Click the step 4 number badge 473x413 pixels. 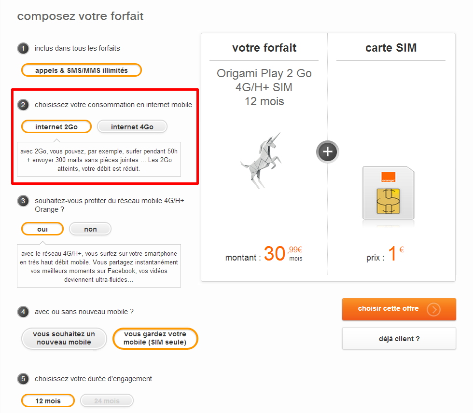tap(23, 312)
